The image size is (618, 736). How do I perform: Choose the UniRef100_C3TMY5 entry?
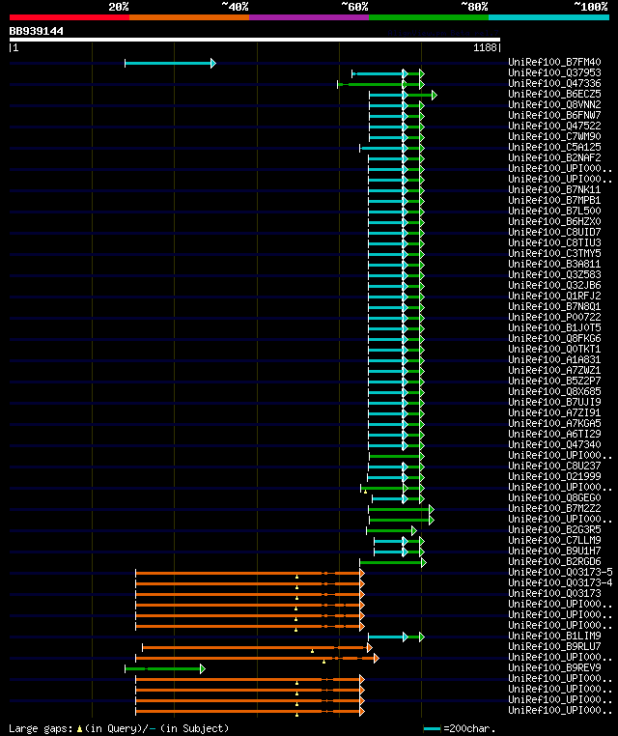coord(554,253)
